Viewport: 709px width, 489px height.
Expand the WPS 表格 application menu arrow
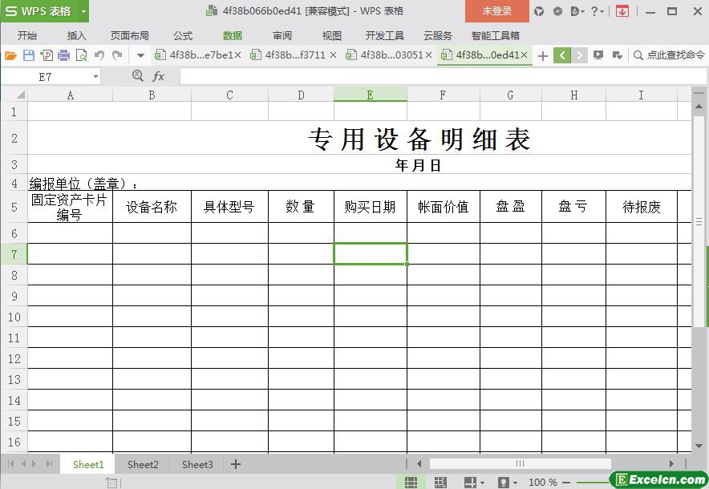tap(83, 11)
